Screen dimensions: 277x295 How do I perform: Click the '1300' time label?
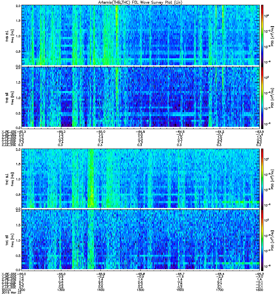[x=61, y=290]
